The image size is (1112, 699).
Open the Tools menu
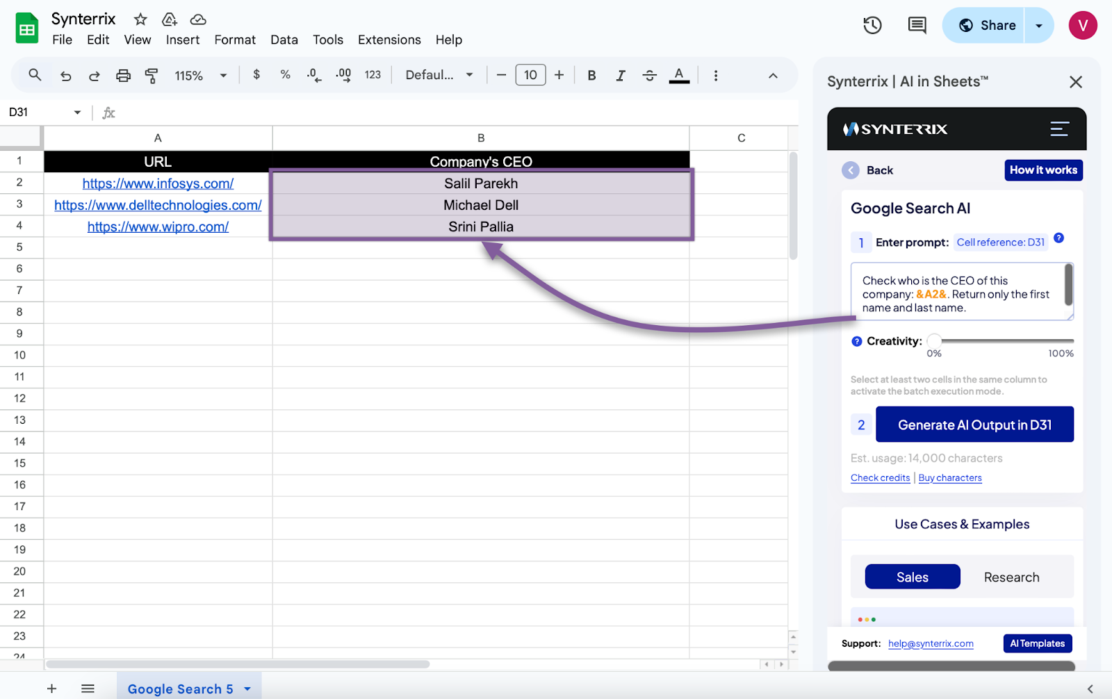(x=328, y=40)
